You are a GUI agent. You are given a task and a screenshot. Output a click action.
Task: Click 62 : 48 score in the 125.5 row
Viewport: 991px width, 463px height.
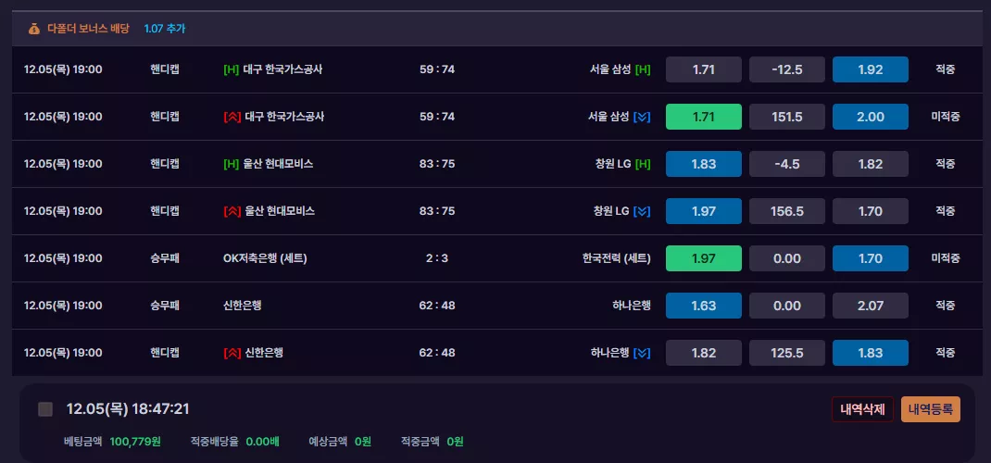click(437, 353)
